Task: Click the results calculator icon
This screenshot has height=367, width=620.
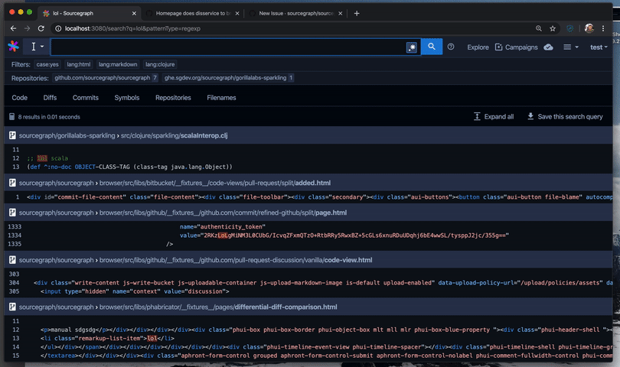Action: click(11, 116)
